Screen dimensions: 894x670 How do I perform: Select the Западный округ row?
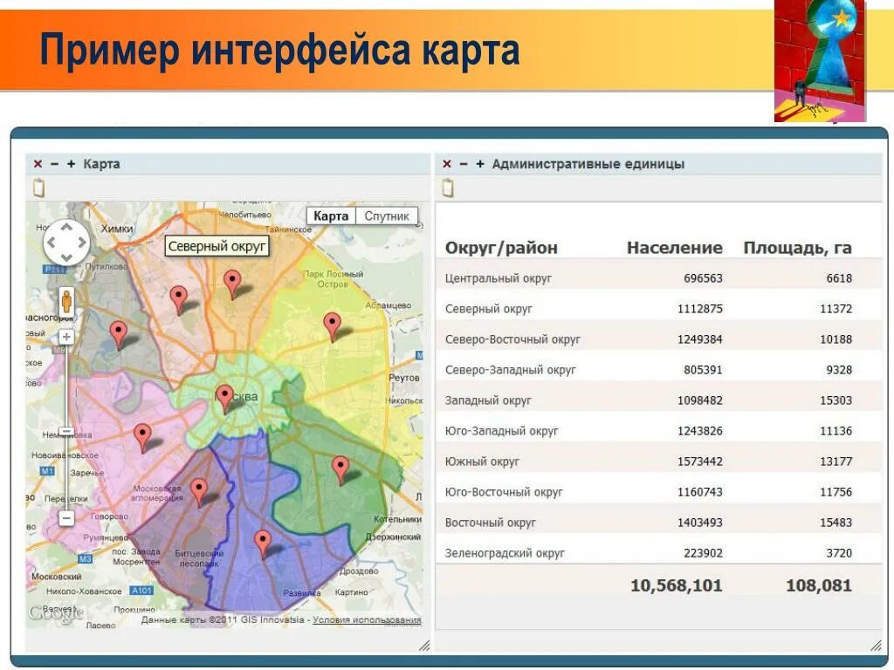[x=659, y=400]
